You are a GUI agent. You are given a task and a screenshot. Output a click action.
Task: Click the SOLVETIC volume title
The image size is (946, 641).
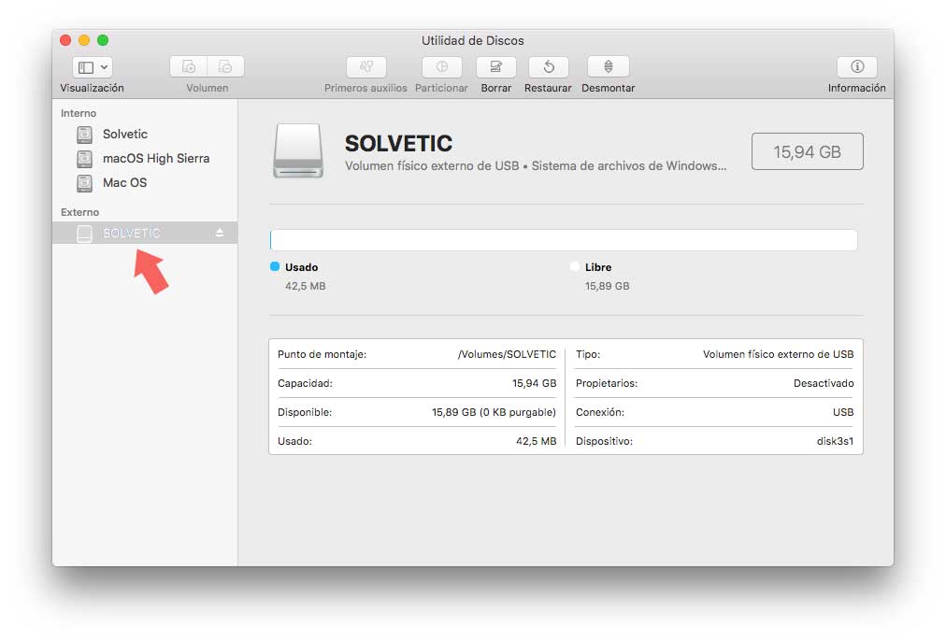[x=398, y=144]
